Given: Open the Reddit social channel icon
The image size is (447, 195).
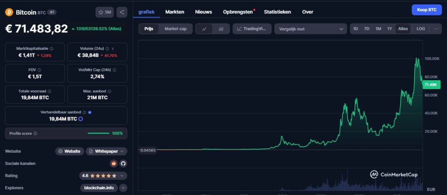Looking at the screenshot, I should tap(114, 164).
